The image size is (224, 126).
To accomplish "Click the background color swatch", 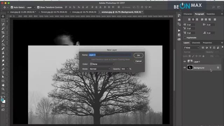I will (4, 102).
